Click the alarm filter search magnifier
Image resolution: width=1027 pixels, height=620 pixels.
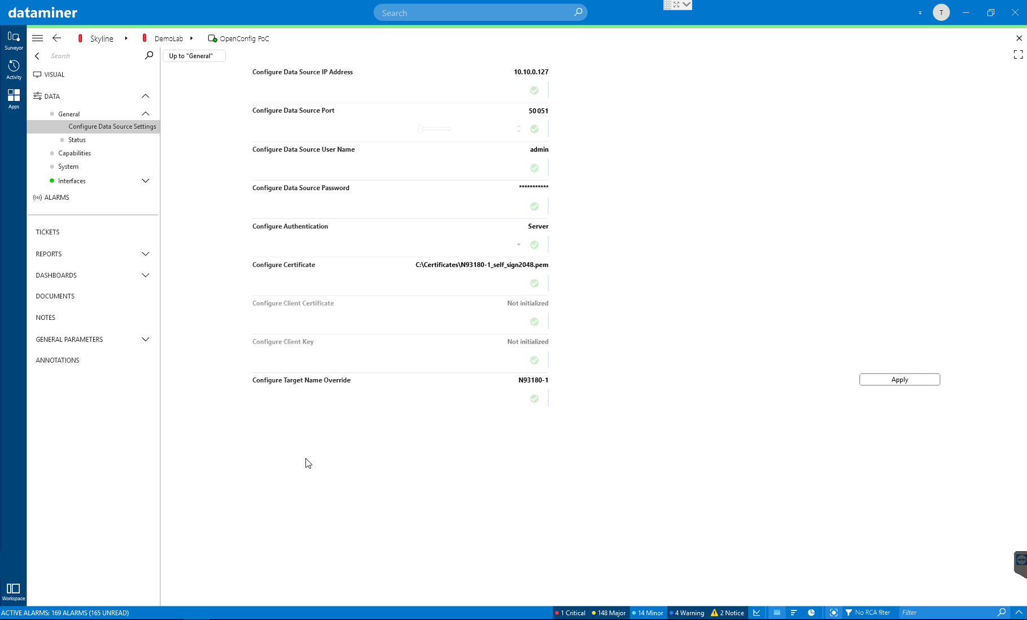(1001, 613)
